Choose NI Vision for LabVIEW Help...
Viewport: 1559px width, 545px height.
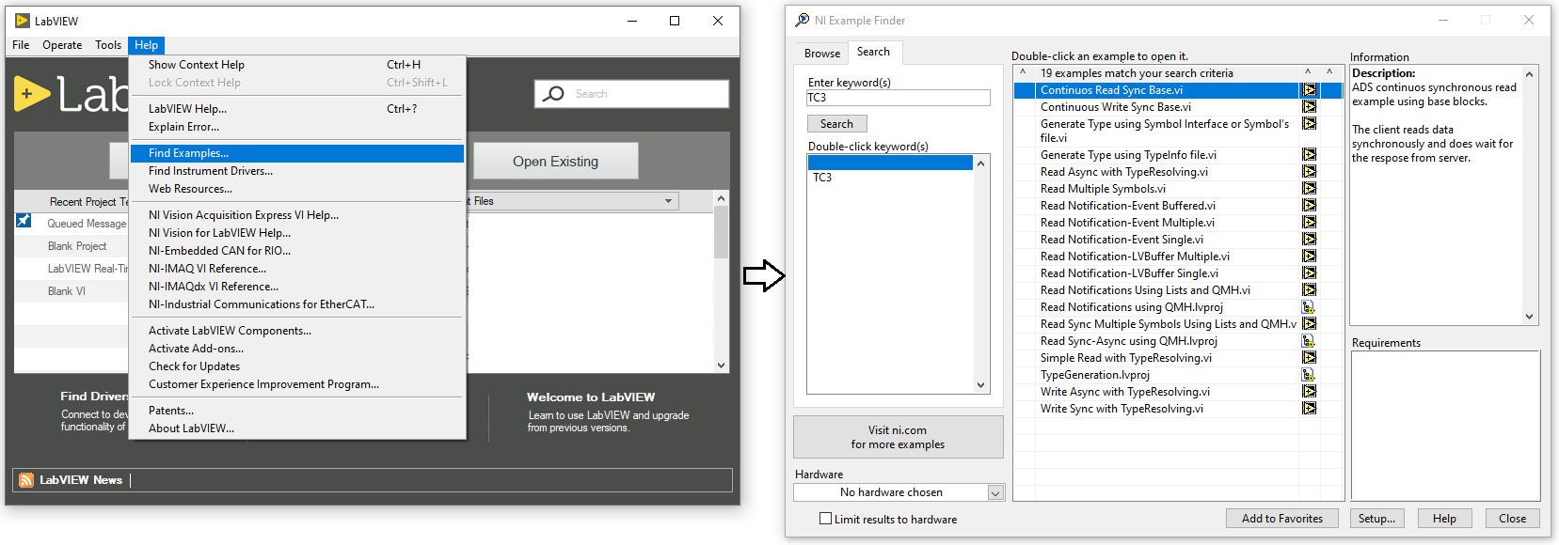(x=297, y=233)
